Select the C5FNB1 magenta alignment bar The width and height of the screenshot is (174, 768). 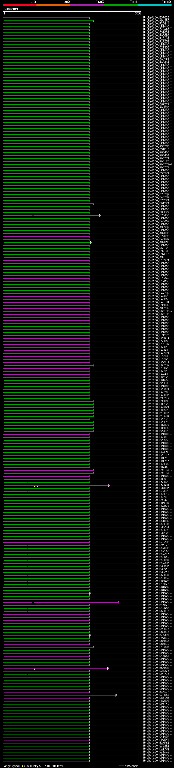57,485
